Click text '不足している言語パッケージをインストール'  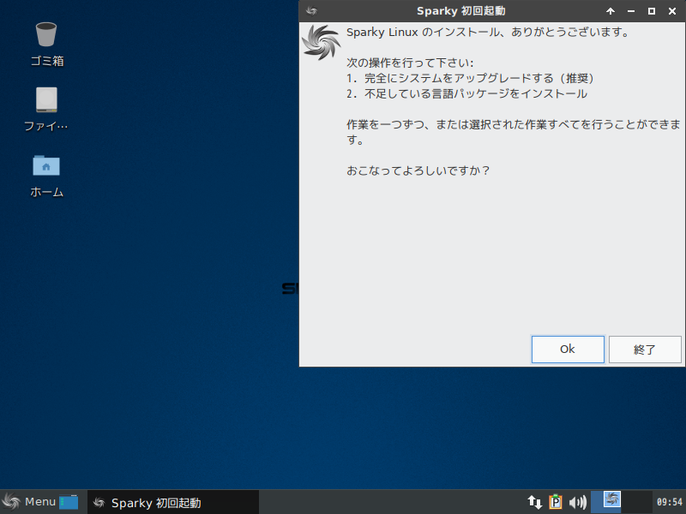[476, 93]
